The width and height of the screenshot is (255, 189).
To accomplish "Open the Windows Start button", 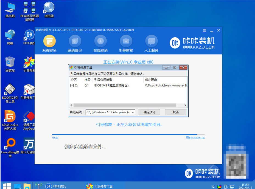I will [x=7, y=186].
